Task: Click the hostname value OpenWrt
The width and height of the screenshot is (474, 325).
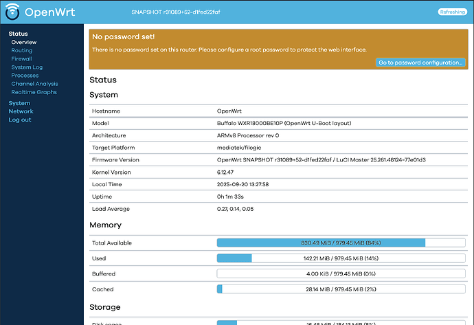Action: pos(229,111)
